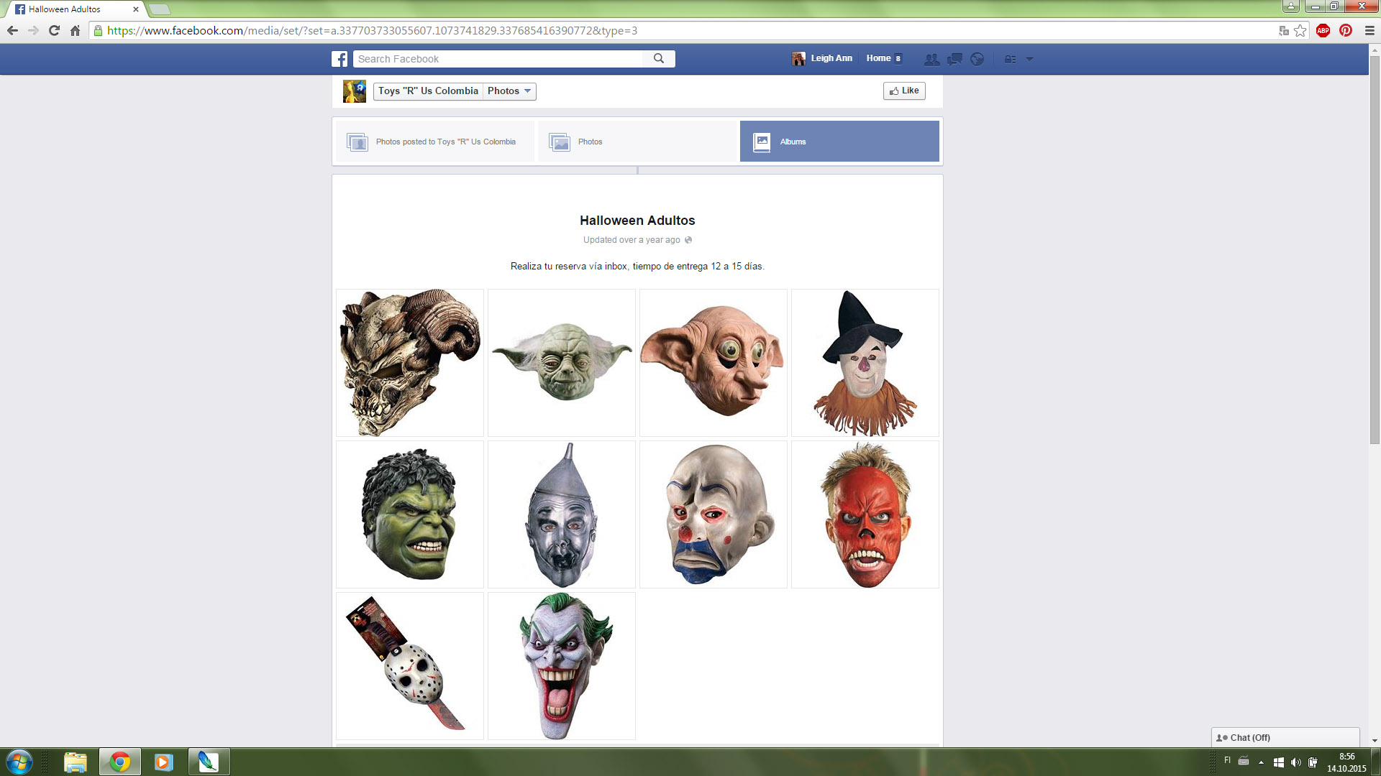Open notifications globe icon
The image size is (1381, 776).
[977, 59]
